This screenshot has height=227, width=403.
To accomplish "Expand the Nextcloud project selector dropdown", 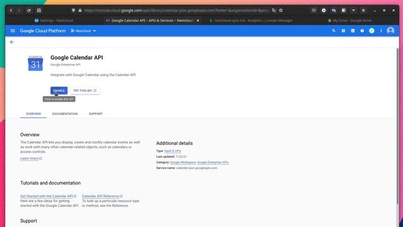I will click(x=83, y=31).
